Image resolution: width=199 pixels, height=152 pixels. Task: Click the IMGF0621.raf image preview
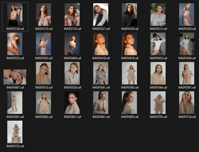(72, 103)
